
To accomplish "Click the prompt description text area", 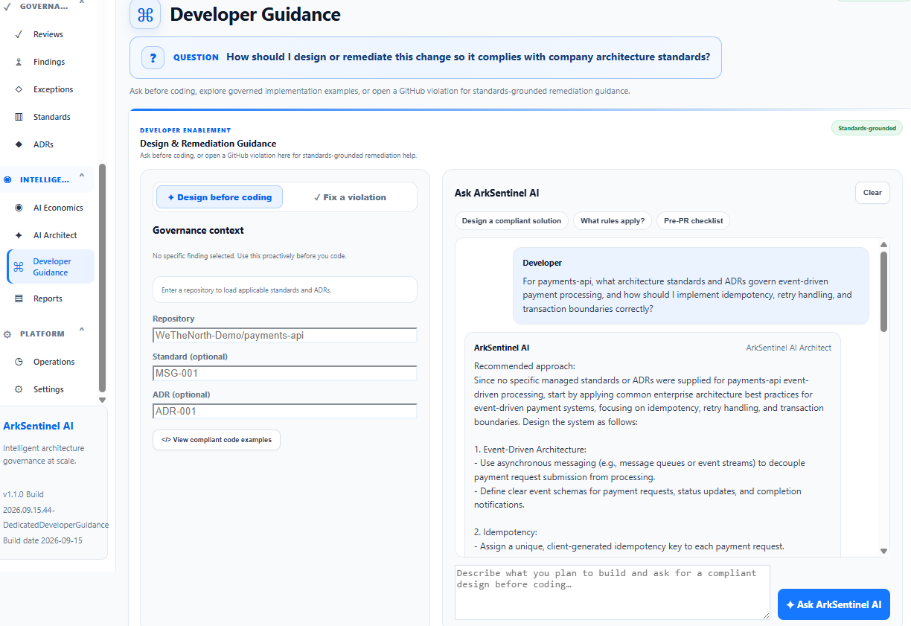I will click(613, 593).
